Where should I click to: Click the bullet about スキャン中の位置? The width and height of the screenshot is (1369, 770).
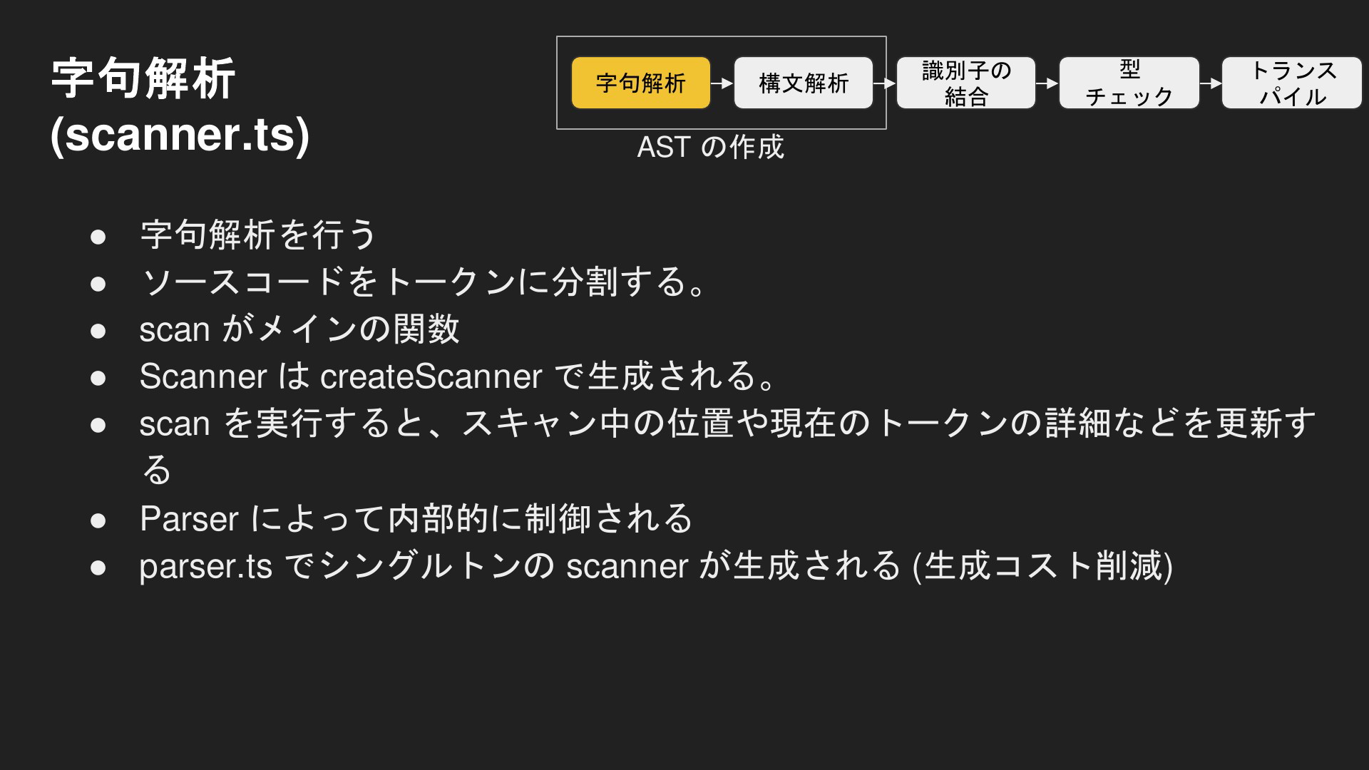coord(727,446)
